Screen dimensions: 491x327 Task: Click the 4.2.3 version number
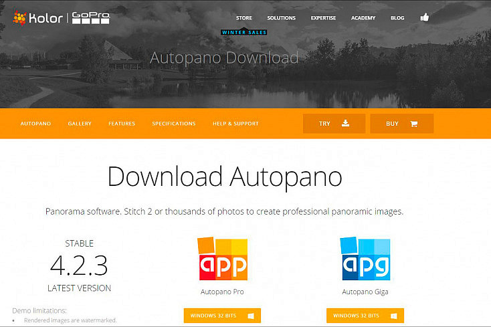tap(79, 265)
